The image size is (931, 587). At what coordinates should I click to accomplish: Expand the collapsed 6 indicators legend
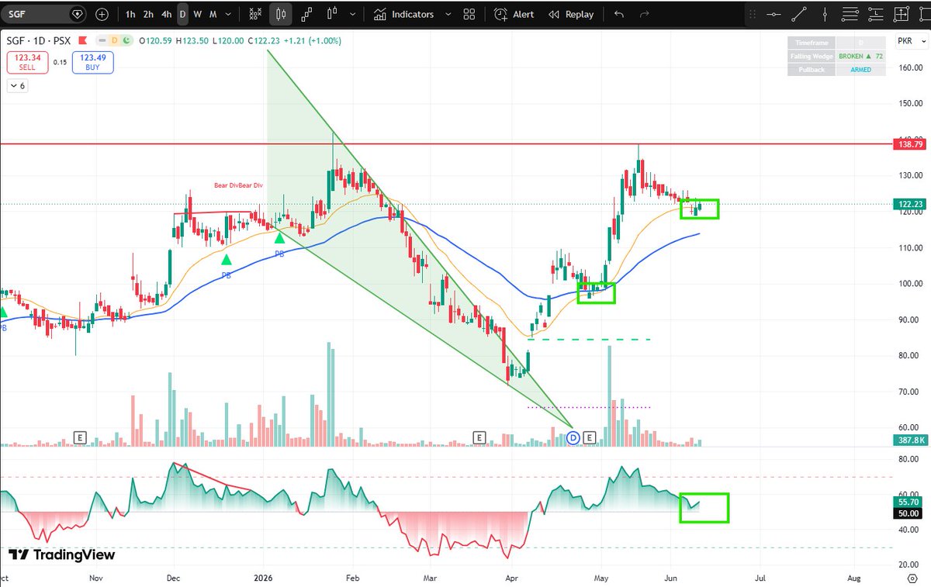[18, 86]
